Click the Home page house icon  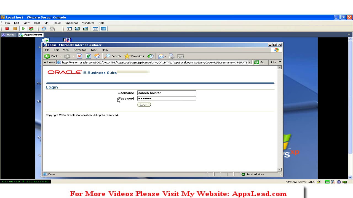97,56
